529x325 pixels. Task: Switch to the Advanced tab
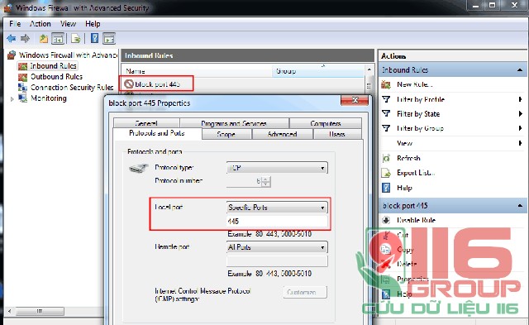(282, 134)
